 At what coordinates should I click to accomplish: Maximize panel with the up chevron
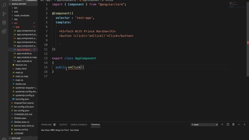click(x=239, y=124)
